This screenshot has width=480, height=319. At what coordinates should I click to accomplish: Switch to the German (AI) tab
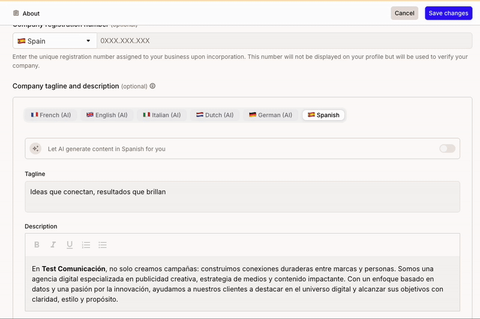click(x=271, y=115)
